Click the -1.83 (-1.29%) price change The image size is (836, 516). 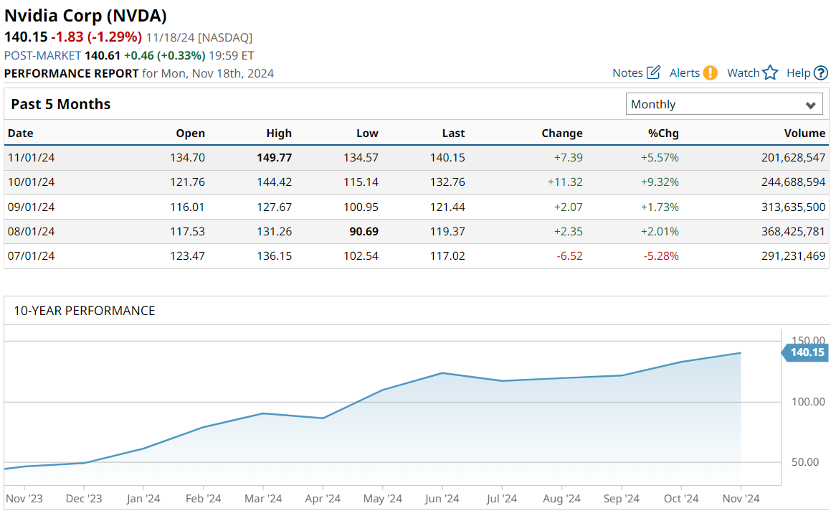click(x=97, y=37)
